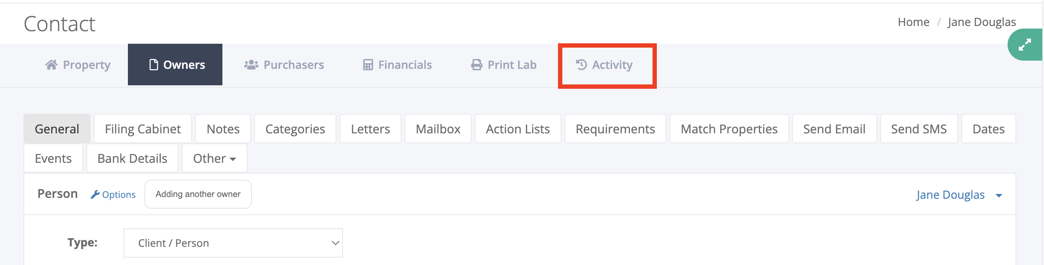Screen dimensions: 1044x265
Task: Click the Print Lab printer icon
Action: (x=476, y=65)
